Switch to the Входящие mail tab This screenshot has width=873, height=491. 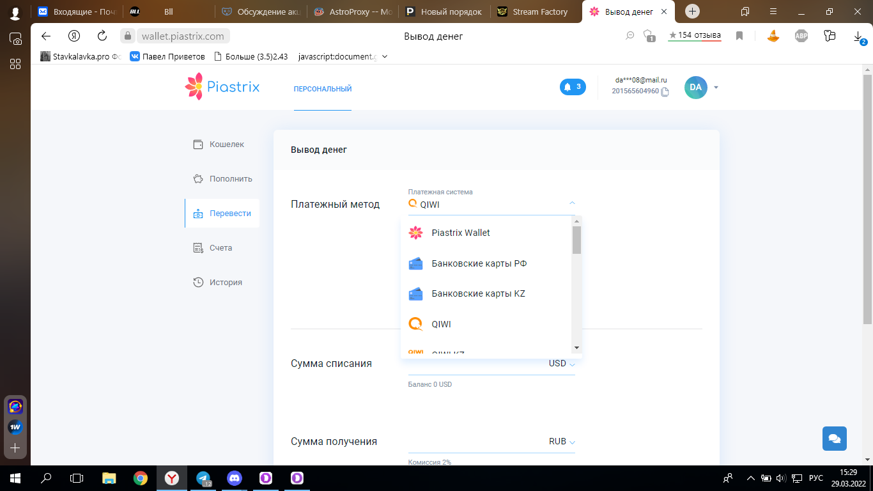pos(75,12)
